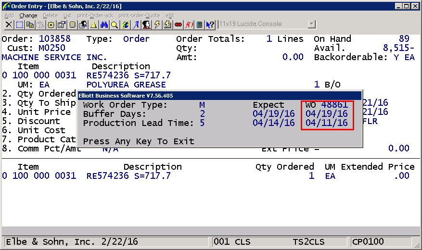This screenshot has width=422, height=250.
Task: Click the Copy toolbar icon
Action: [x=30, y=25]
